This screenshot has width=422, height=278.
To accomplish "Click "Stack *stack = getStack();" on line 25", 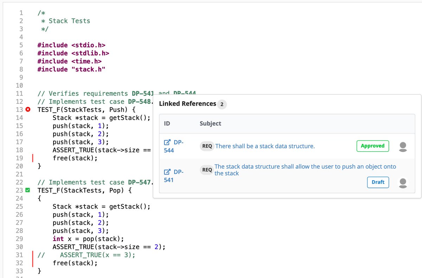I will [102, 207].
